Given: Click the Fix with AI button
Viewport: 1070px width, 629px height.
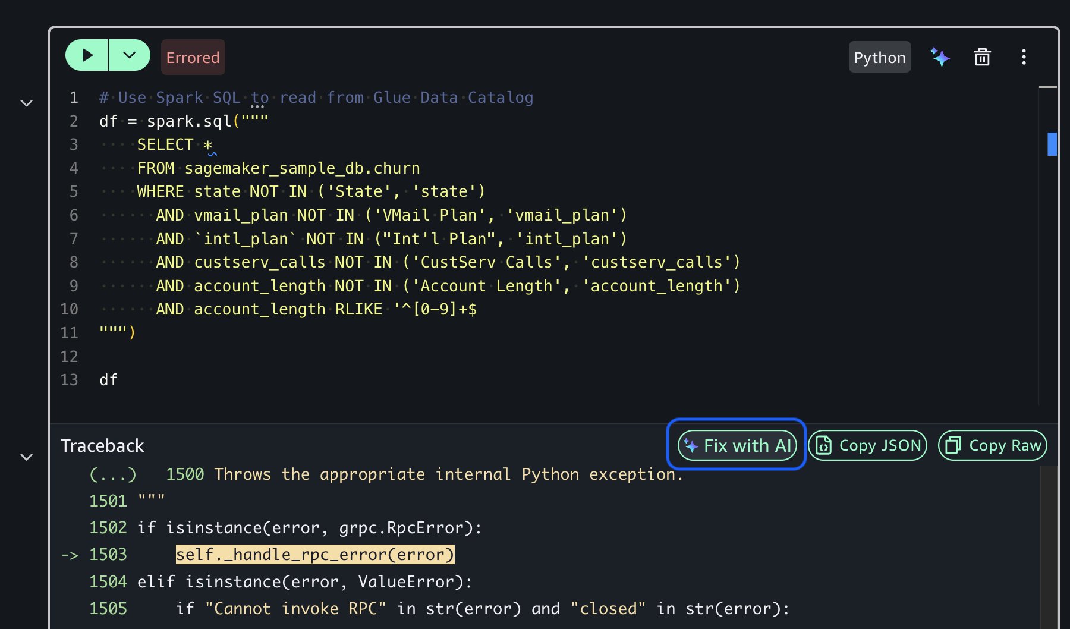Looking at the screenshot, I should coord(737,445).
